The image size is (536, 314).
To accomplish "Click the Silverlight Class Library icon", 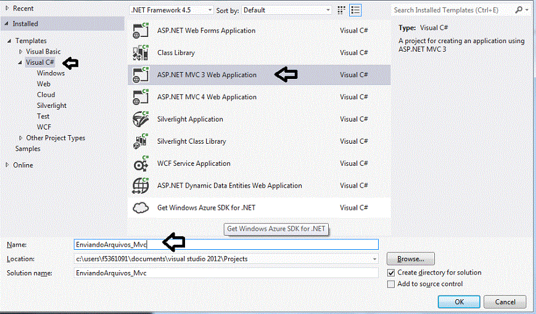I will (141, 141).
